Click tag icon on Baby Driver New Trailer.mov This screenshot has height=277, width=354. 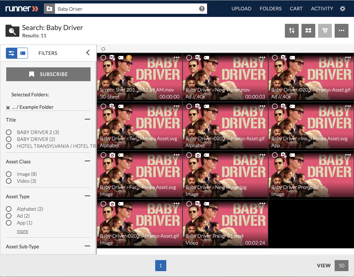tap(206, 58)
